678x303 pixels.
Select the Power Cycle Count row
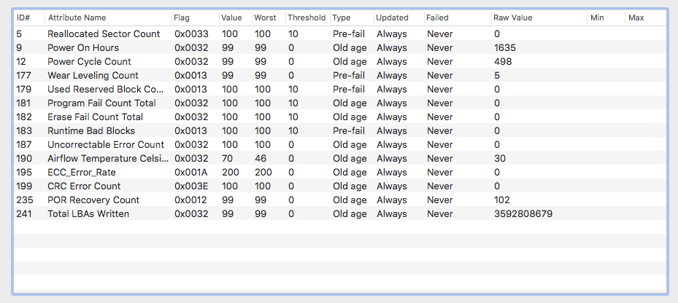pyautogui.click(x=340, y=61)
